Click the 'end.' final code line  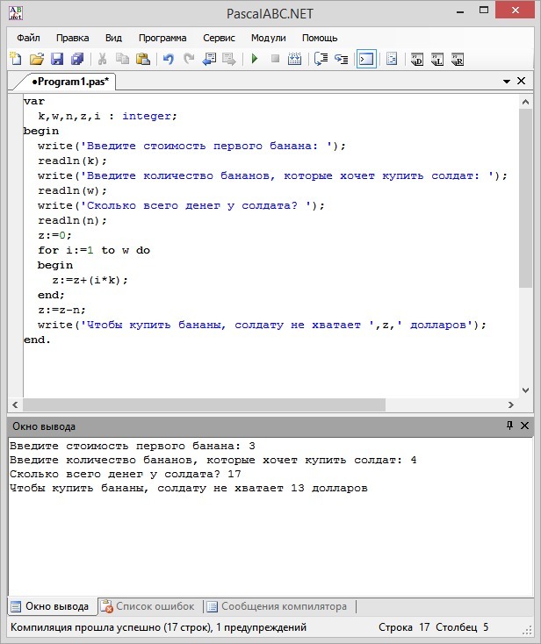37,340
